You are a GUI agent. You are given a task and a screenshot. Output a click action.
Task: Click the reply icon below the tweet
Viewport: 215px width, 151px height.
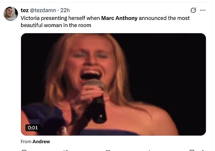24,150
